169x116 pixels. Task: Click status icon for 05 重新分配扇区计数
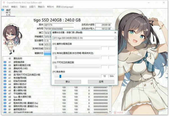[5, 65]
